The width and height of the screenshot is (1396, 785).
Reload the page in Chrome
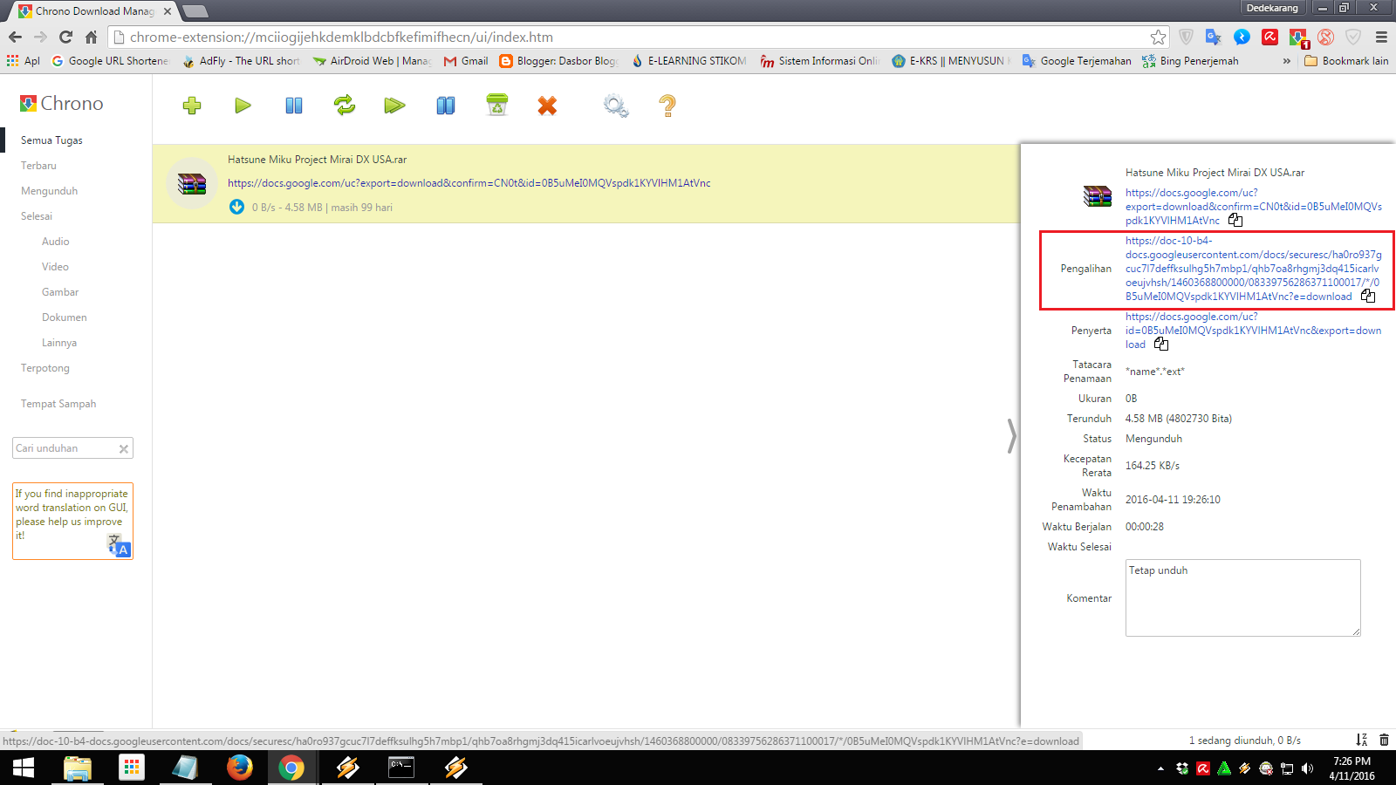(65, 37)
